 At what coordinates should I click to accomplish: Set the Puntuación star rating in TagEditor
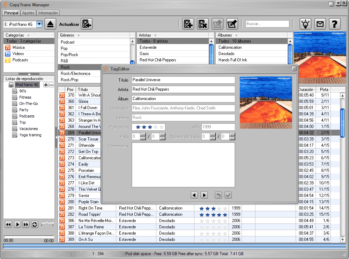pos(148,127)
